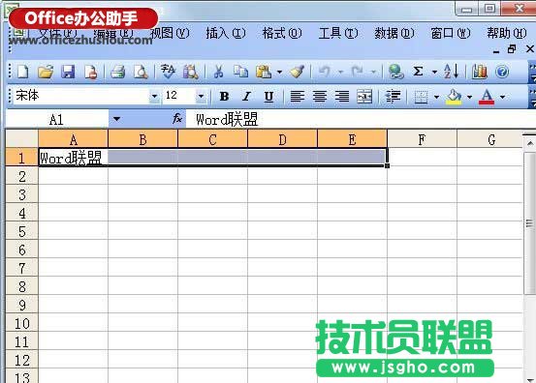The height and width of the screenshot is (383, 536).
Task: Copy selection using the Copy icon
Action: click(240, 72)
